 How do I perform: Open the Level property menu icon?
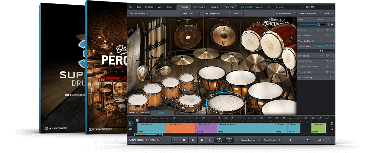(330, 20)
